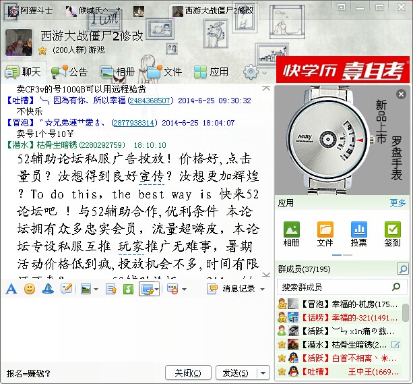The image size is (413, 384).
Task: Click the chat scroll-up arrow
Action: tap(266, 88)
